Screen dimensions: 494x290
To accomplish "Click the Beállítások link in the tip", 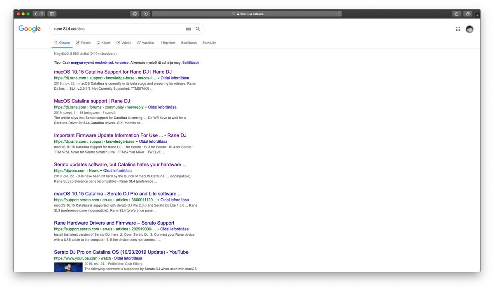I will click(x=191, y=63).
